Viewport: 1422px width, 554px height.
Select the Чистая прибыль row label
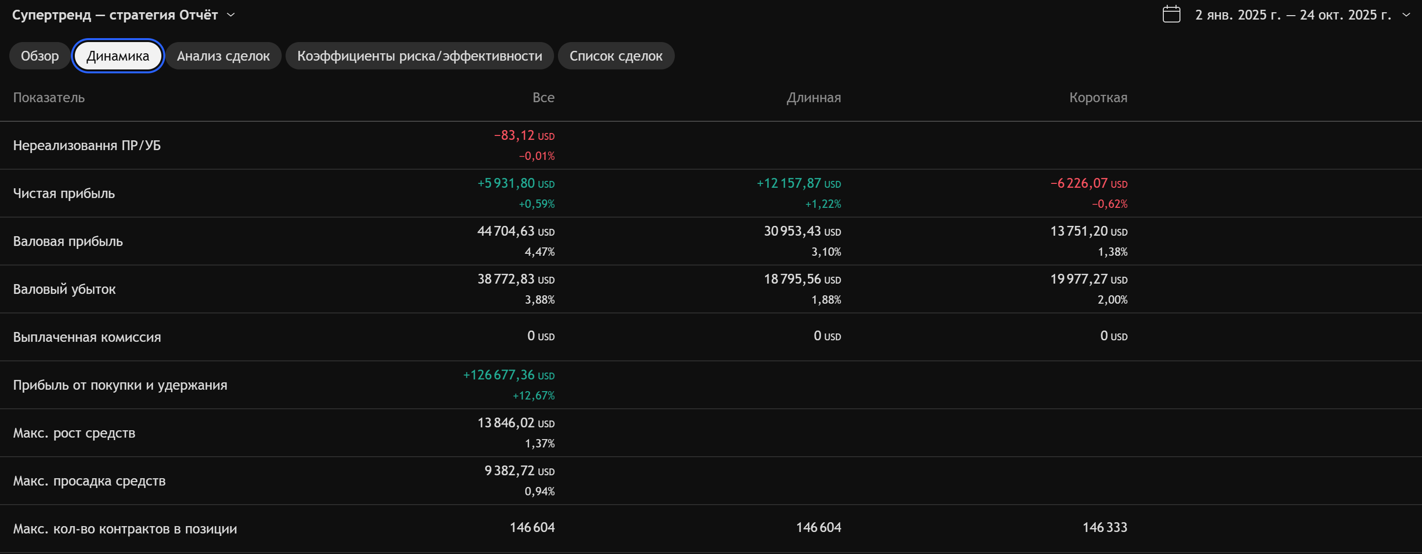64,193
